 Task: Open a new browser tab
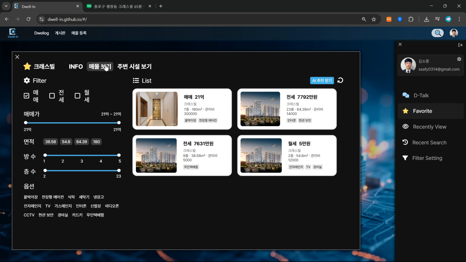point(161,6)
